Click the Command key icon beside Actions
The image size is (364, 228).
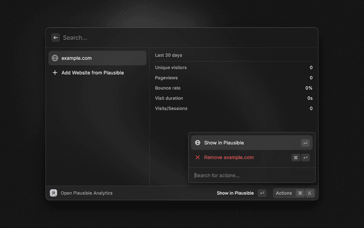click(x=300, y=193)
